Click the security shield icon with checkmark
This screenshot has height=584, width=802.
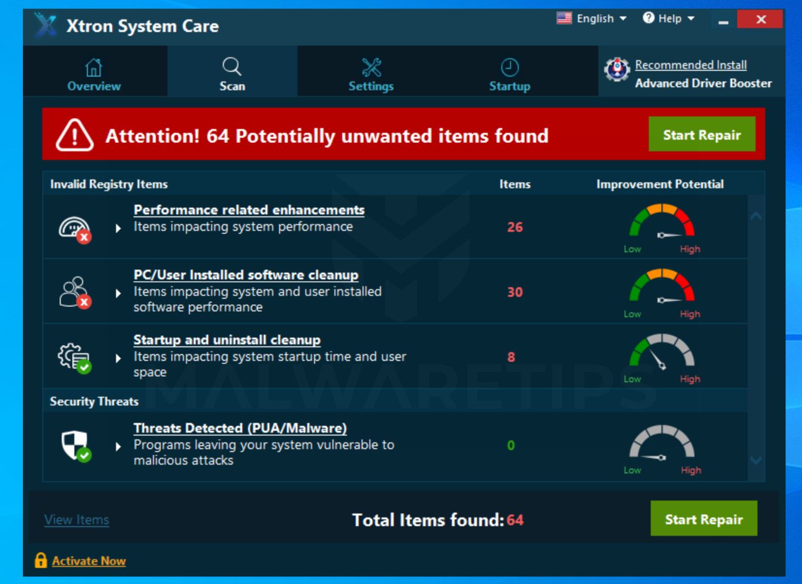pyautogui.click(x=76, y=445)
